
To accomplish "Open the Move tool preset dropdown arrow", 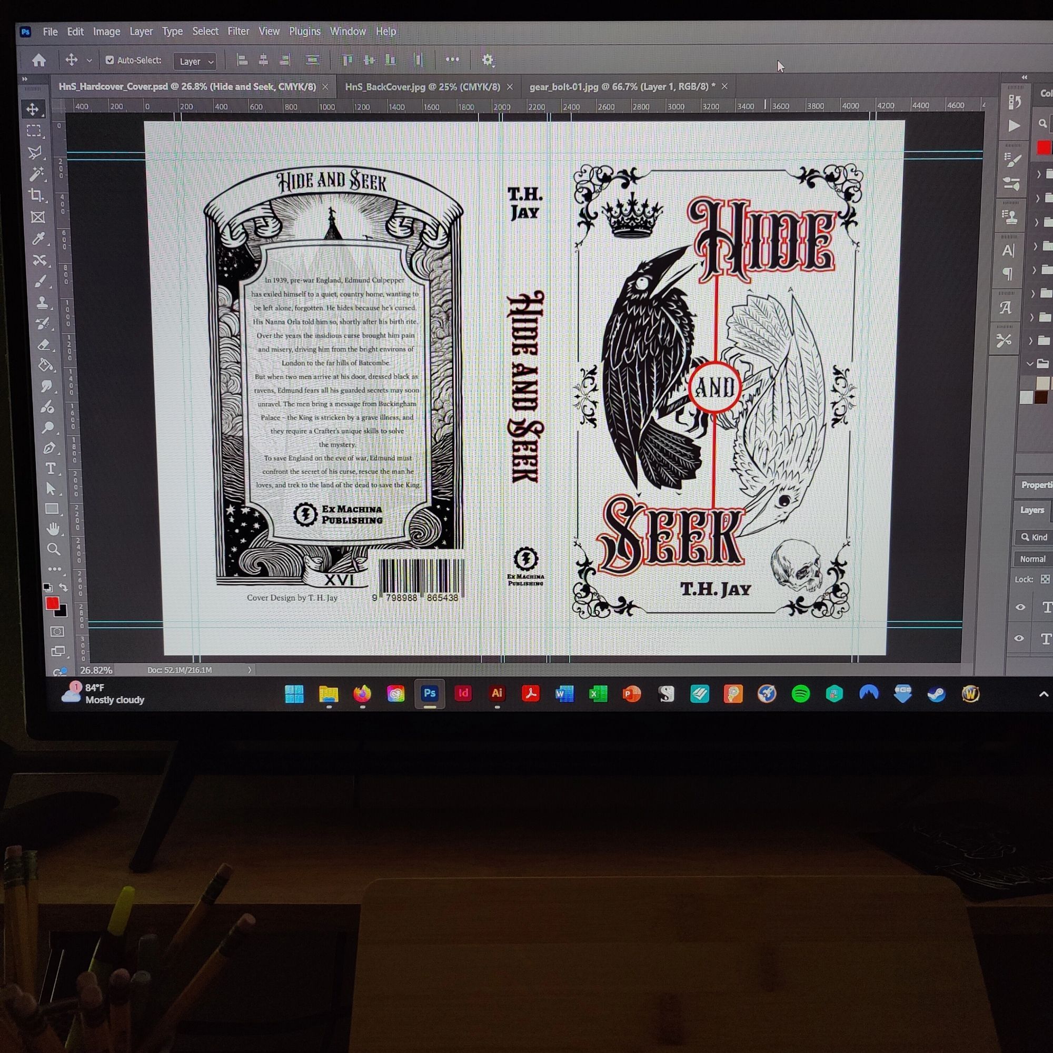I will [x=90, y=61].
